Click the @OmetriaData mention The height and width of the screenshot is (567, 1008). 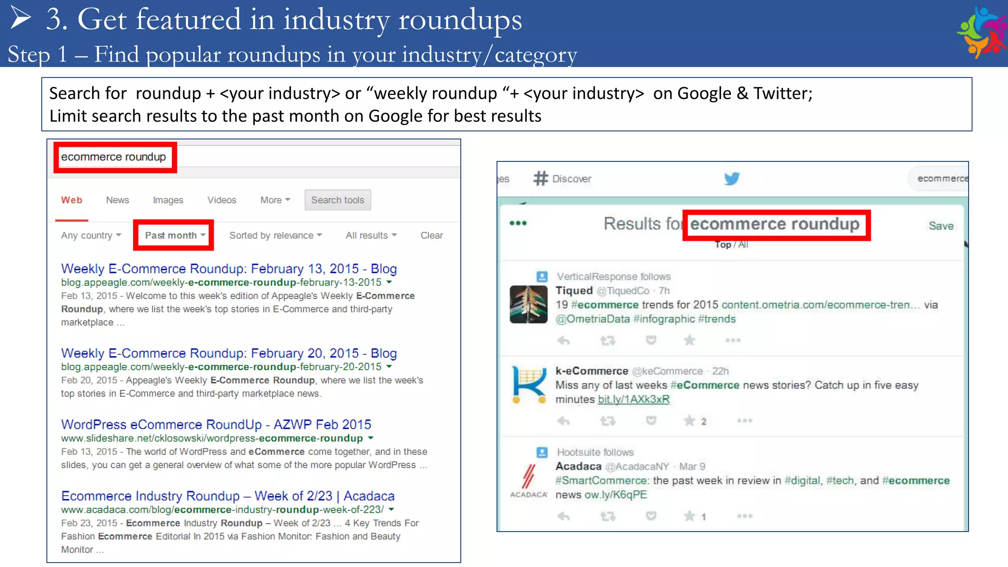coord(593,319)
